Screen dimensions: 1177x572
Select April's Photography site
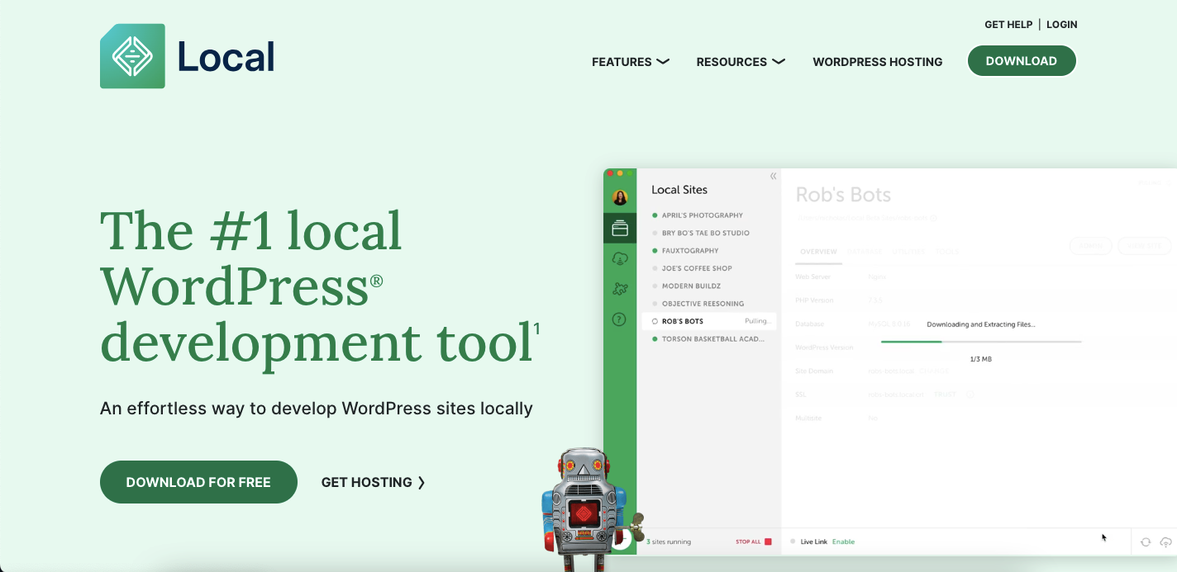(703, 215)
